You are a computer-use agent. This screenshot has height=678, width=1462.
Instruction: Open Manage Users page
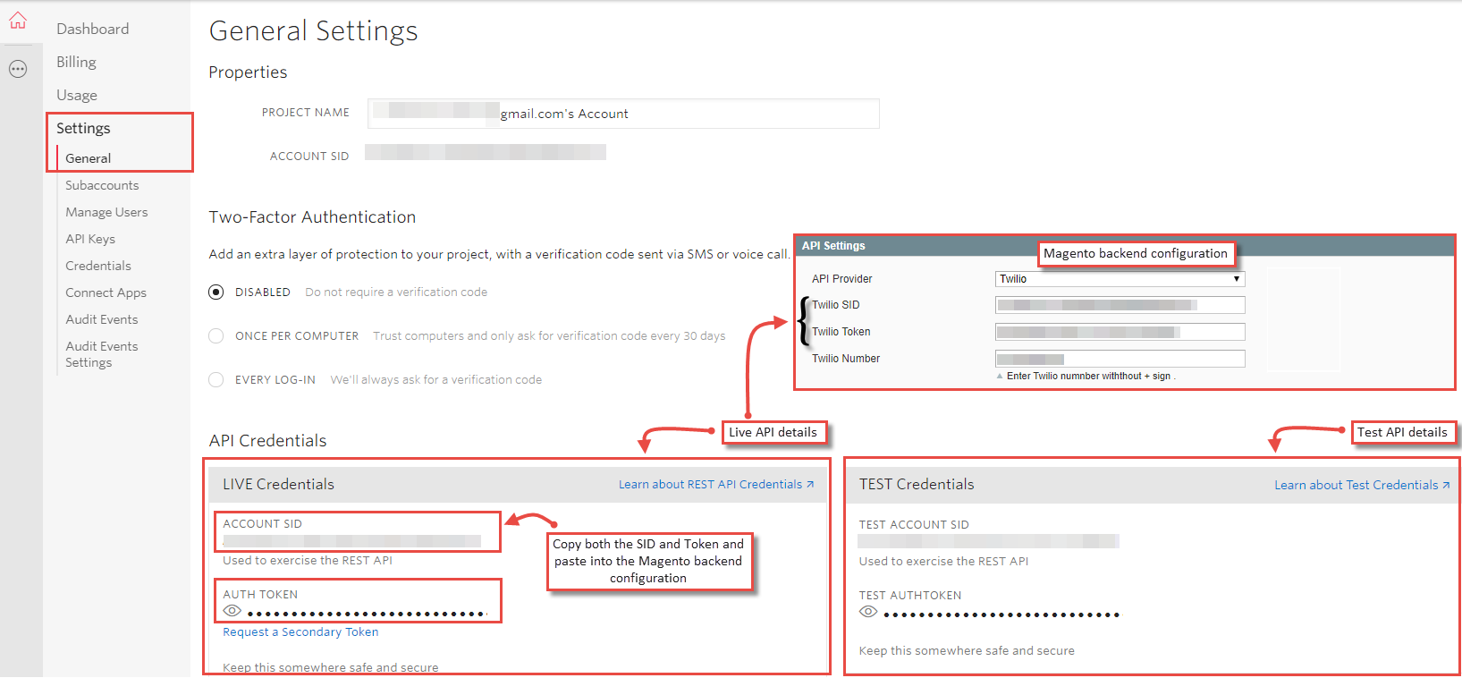106,212
